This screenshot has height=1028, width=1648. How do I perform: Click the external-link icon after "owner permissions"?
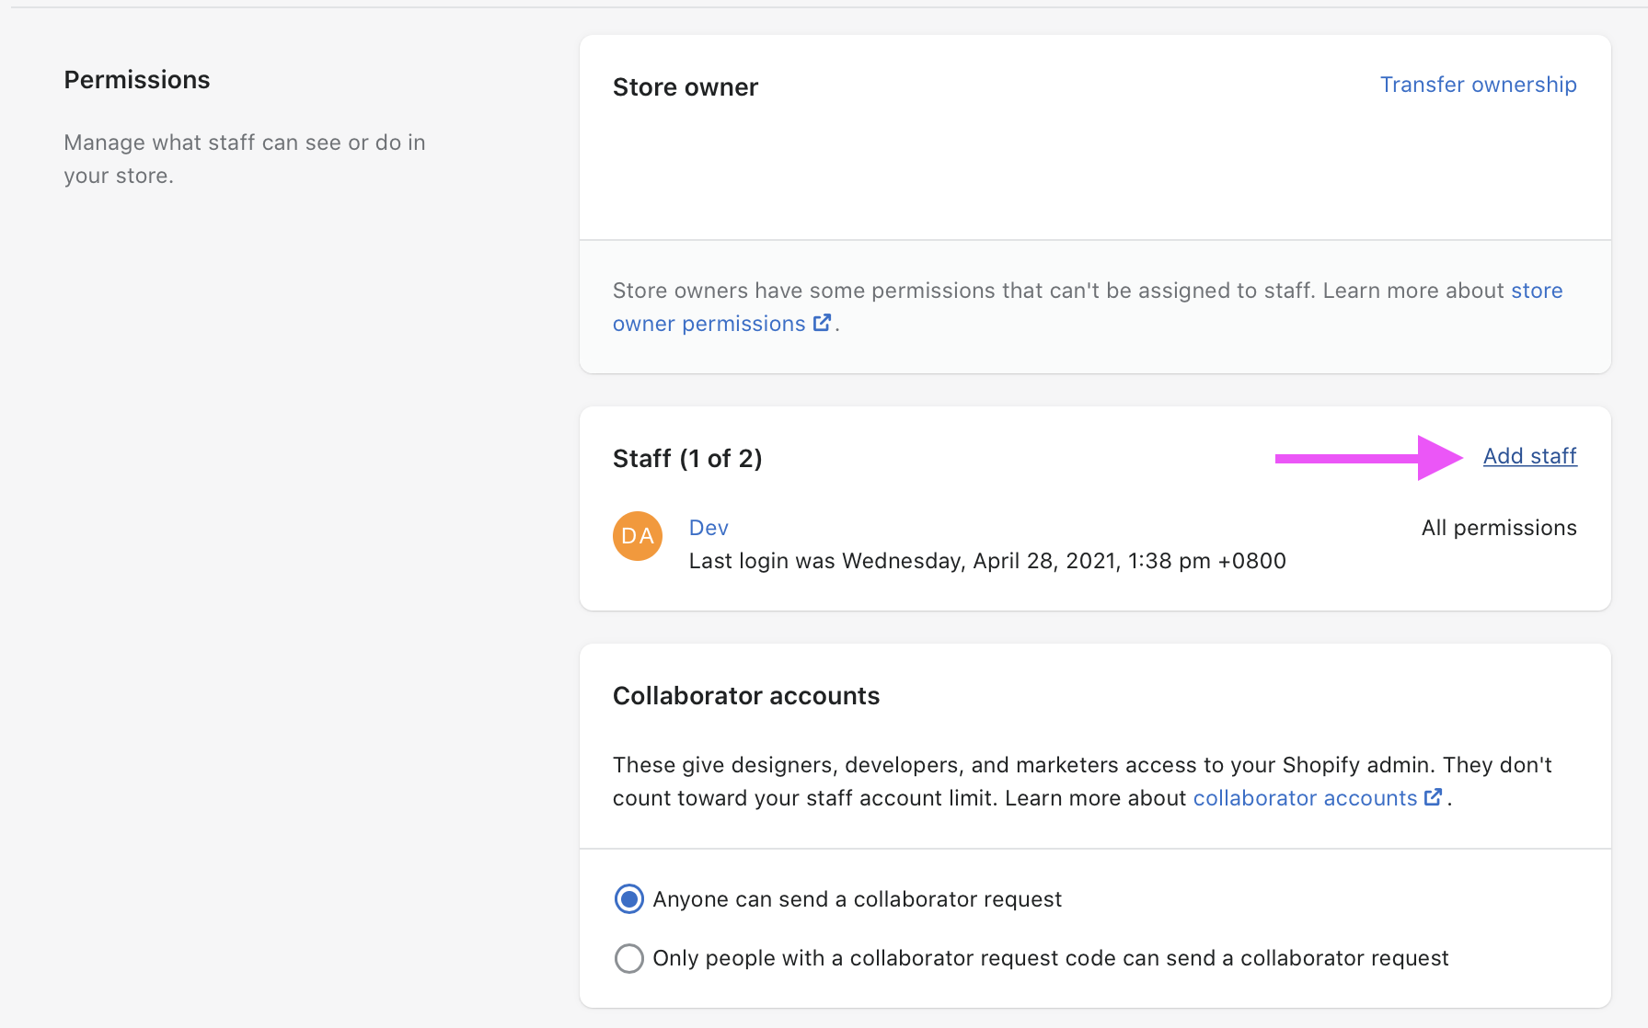(822, 323)
